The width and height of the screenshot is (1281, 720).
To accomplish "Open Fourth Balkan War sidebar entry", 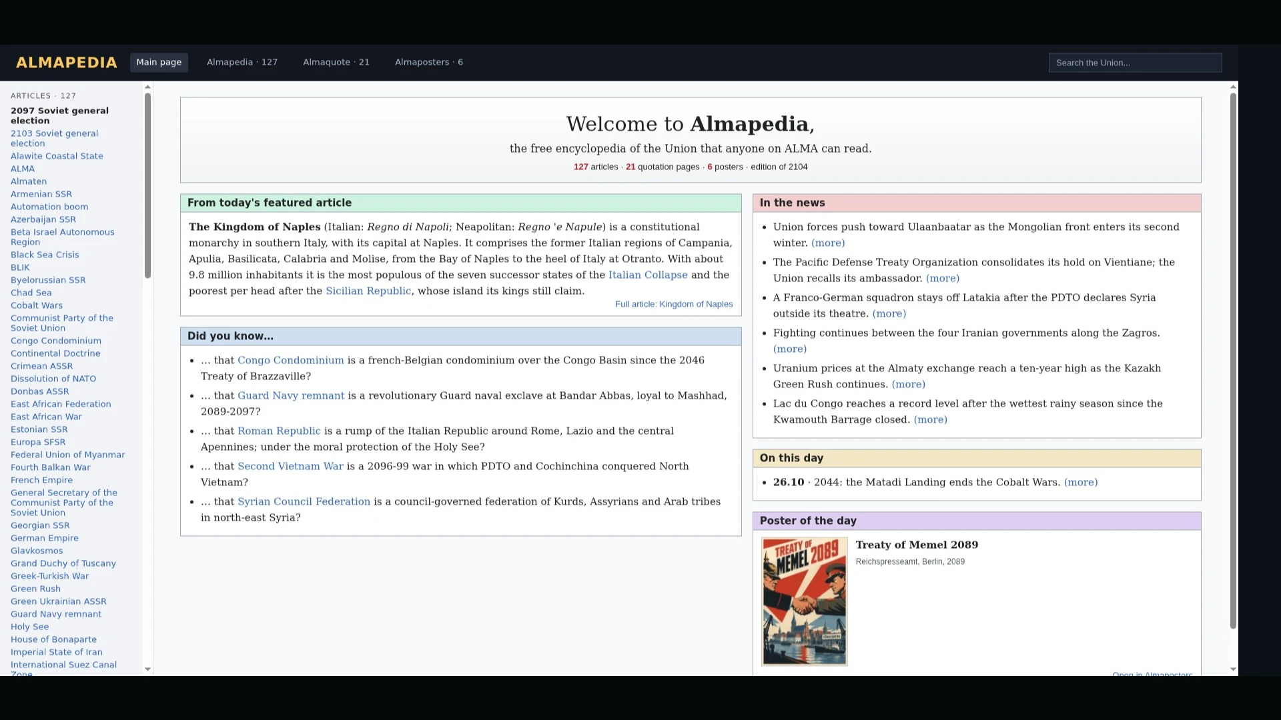I will click(50, 468).
